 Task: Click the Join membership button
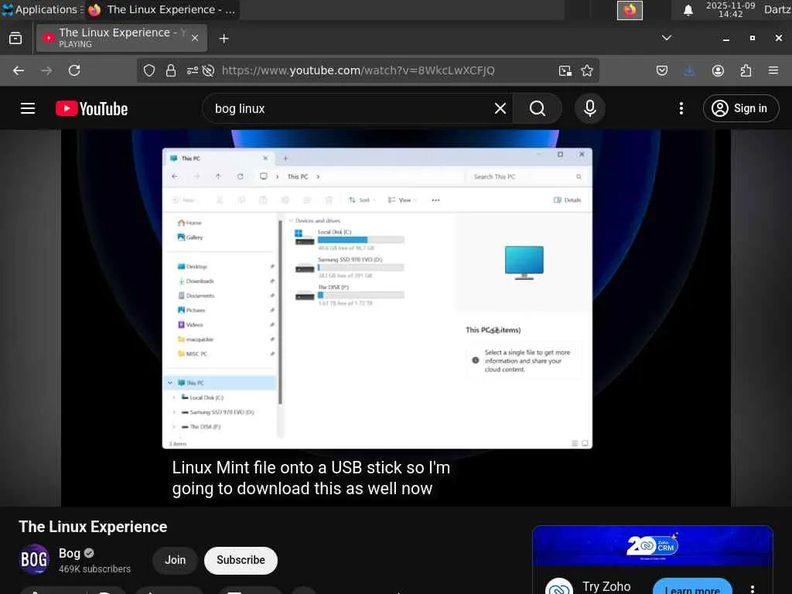click(x=175, y=560)
